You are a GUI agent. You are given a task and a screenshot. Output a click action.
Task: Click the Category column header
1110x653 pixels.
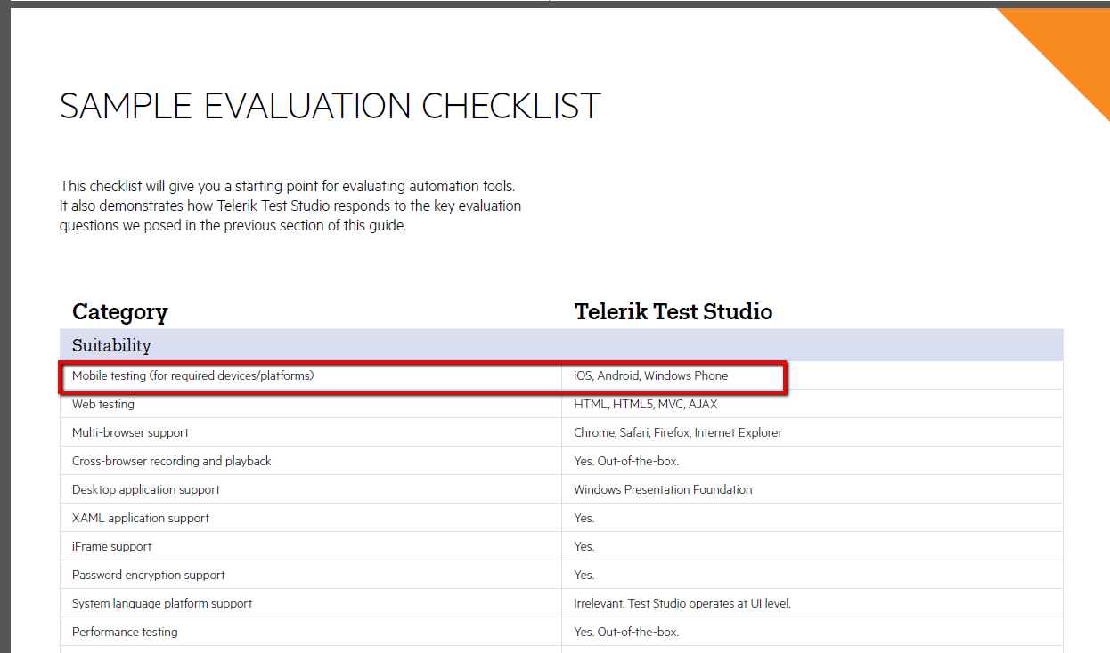pos(119,312)
